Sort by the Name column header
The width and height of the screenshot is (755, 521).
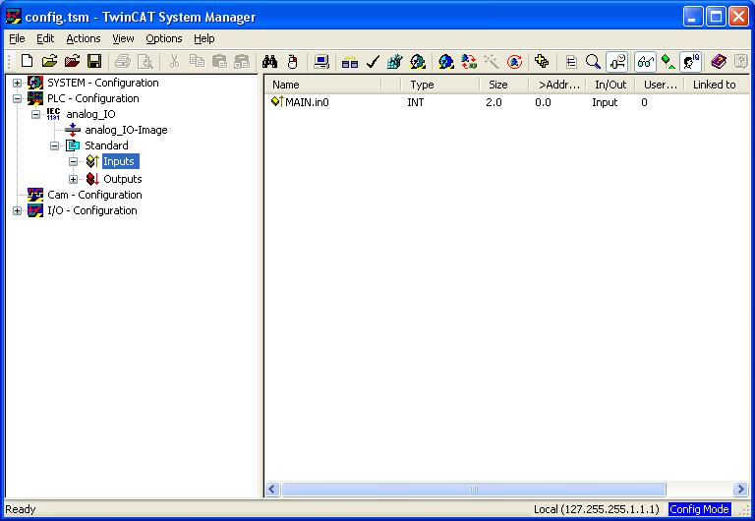tap(323, 85)
